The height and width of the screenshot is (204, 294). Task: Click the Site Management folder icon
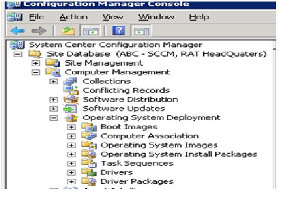click(53, 63)
